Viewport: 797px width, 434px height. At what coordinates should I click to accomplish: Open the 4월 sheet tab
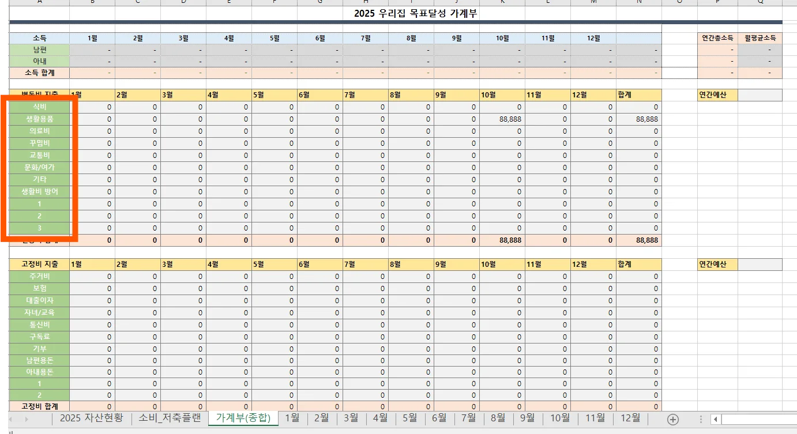point(380,418)
